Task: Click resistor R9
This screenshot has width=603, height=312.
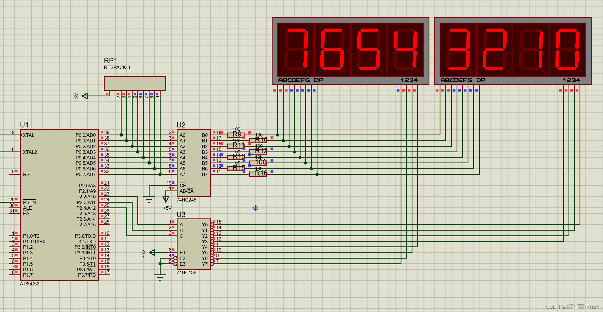Action: 236,135
